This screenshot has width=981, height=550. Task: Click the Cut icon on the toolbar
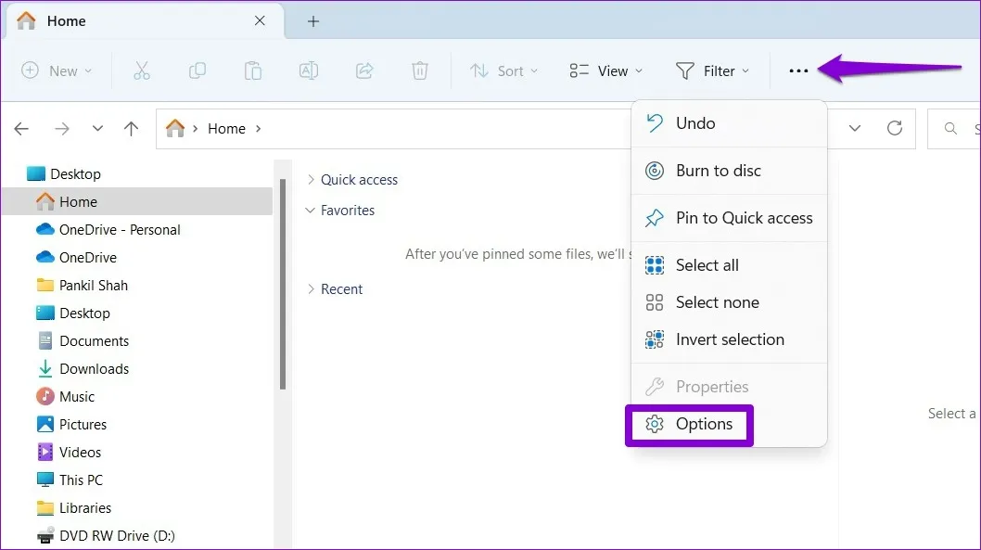[141, 70]
